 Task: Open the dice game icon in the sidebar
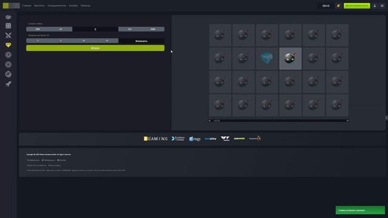pos(8,25)
